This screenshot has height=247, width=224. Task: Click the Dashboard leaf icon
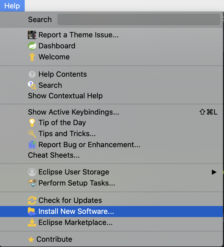tap(32, 46)
